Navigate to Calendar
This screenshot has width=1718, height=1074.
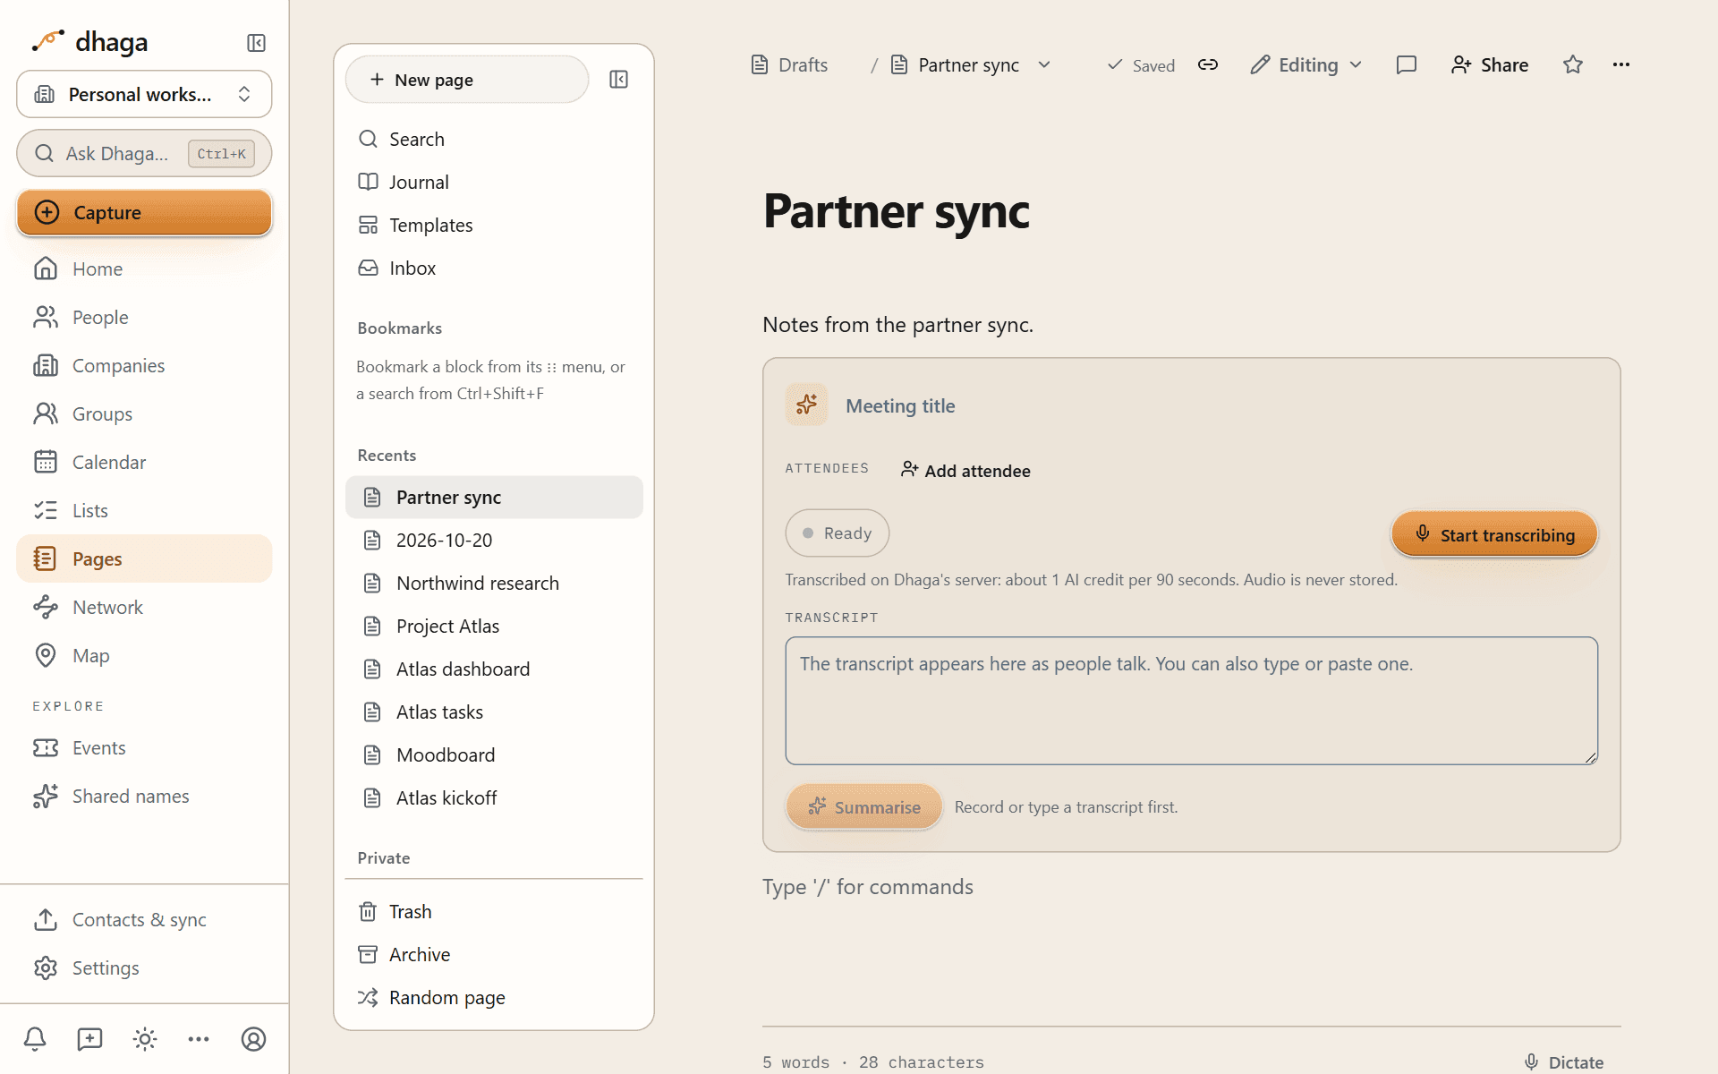tap(144, 462)
